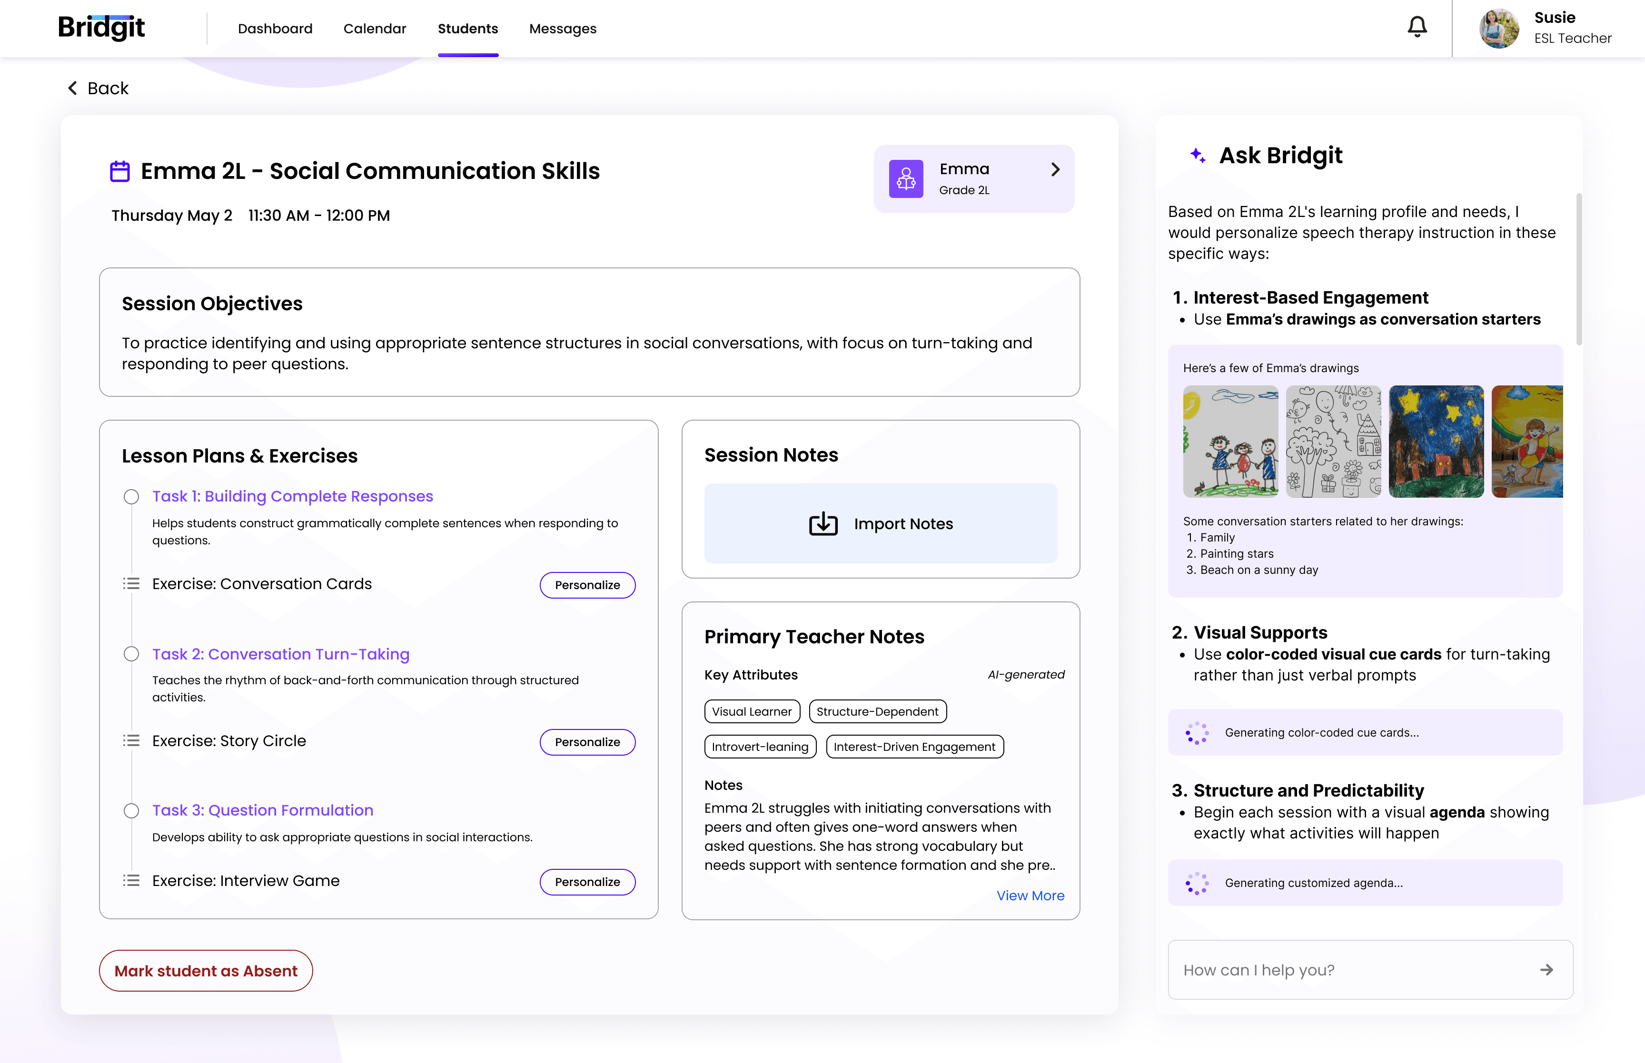Click 'Exercise: Interview Game' text
The image size is (1645, 1063).
point(246,881)
